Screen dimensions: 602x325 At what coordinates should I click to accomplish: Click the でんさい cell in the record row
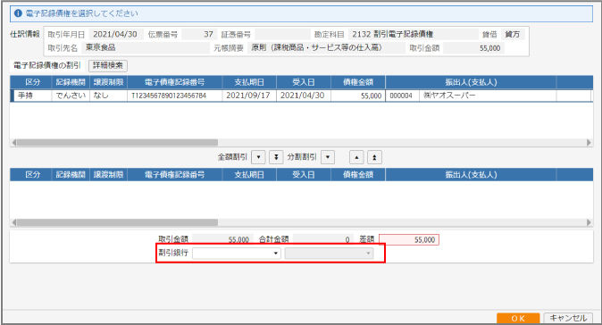pos(71,96)
